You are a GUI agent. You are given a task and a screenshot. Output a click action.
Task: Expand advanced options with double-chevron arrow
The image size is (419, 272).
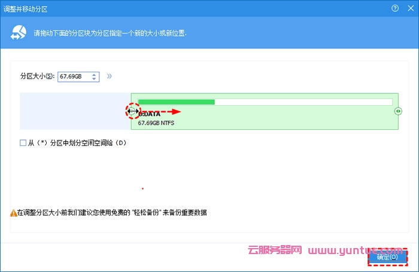(x=110, y=77)
